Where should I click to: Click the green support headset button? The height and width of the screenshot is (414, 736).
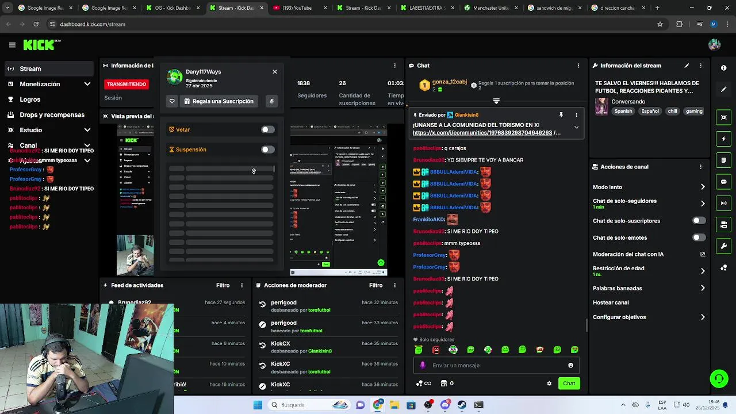pyautogui.click(x=719, y=378)
